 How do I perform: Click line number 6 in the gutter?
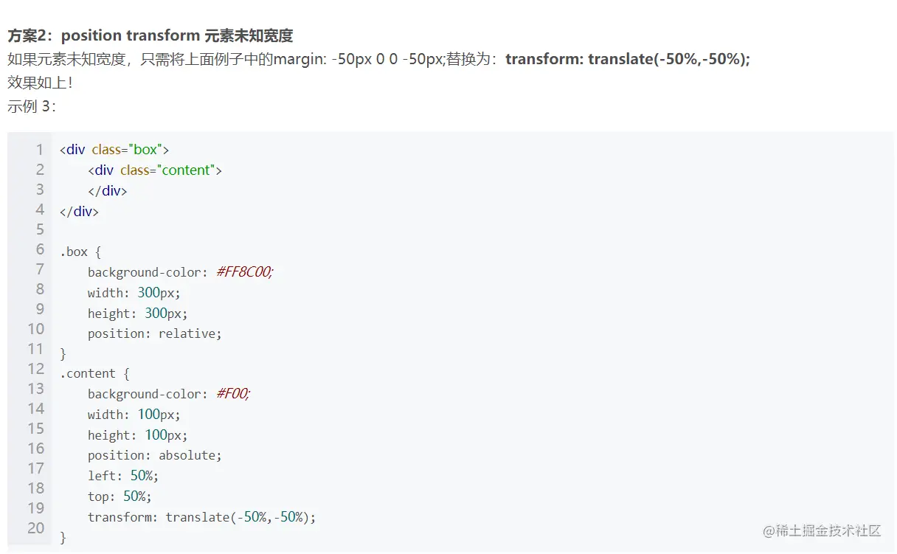pos(40,249)
